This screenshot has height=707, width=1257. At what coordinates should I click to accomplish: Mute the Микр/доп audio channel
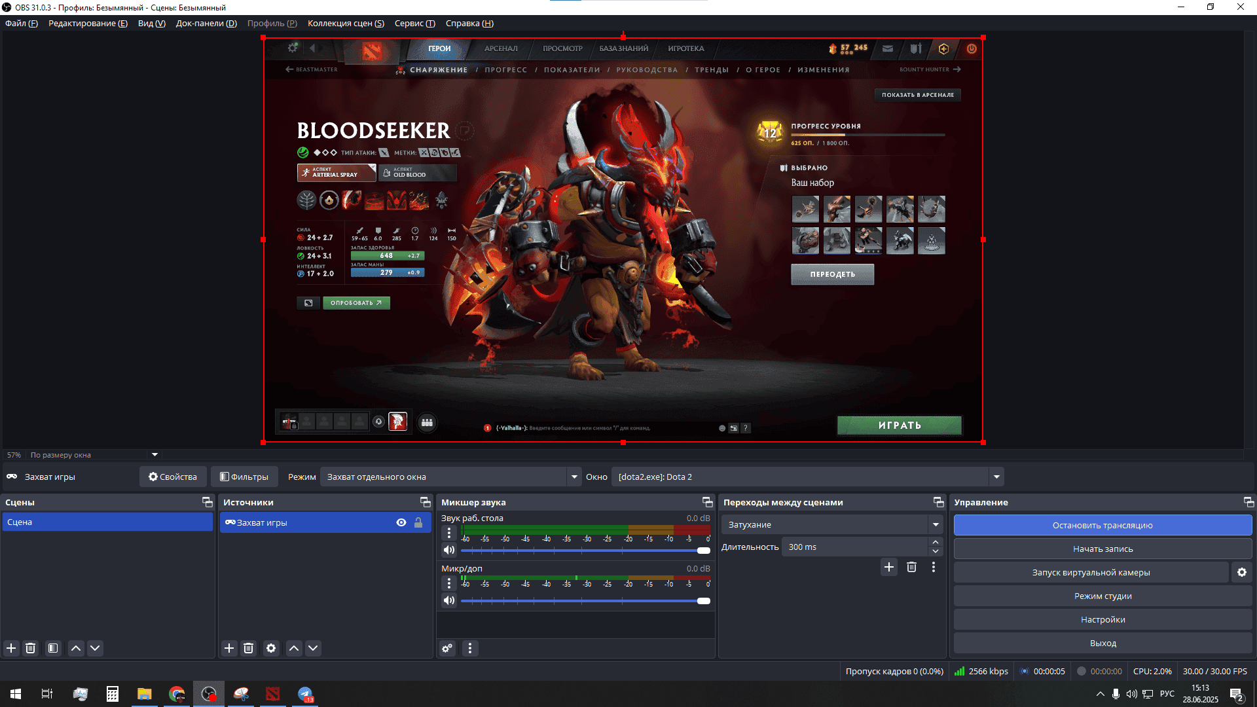pyautogui.click(x=449, y=600)
